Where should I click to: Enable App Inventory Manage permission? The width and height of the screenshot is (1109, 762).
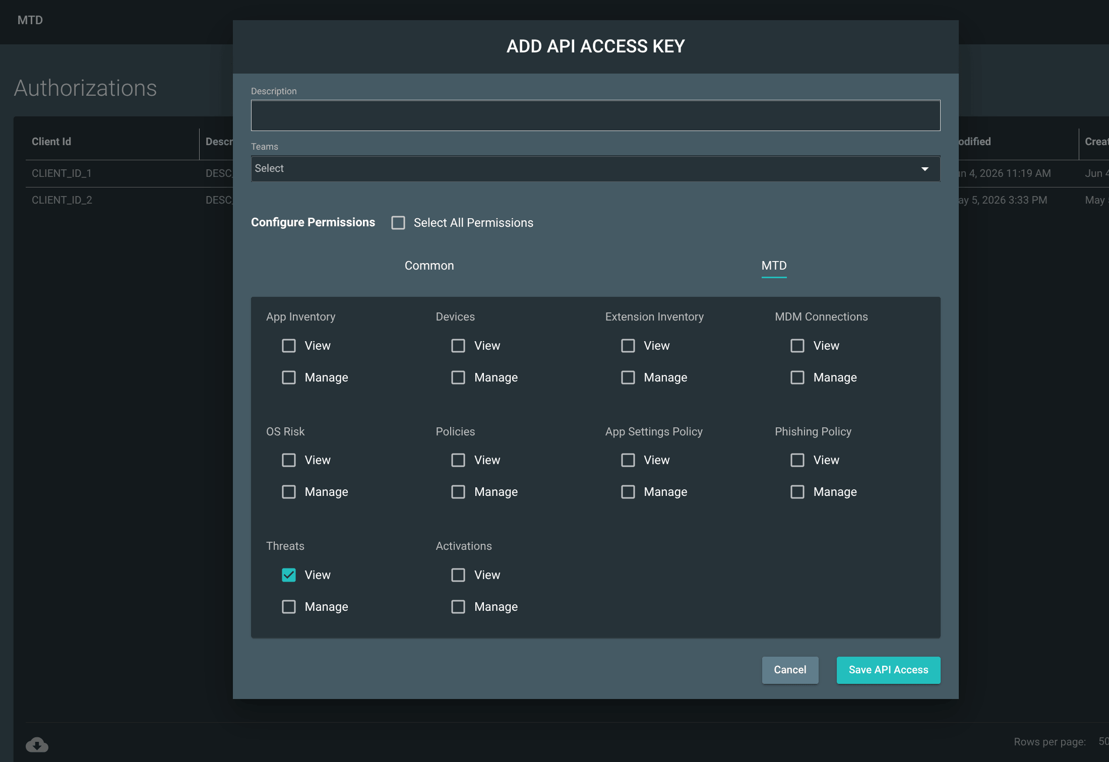pyautogui.click(x=289, y=377)
